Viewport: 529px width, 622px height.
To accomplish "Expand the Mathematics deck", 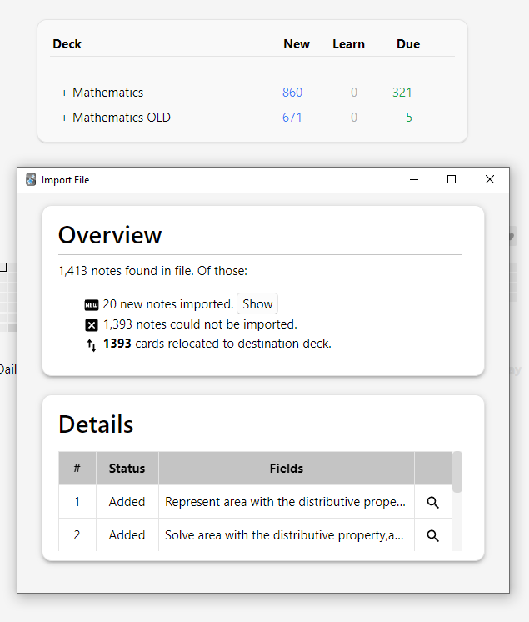I will point(64,93).
